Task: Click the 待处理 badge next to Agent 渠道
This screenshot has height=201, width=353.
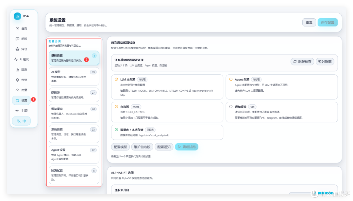Action: pyautogui.click(x=256, y=79)
